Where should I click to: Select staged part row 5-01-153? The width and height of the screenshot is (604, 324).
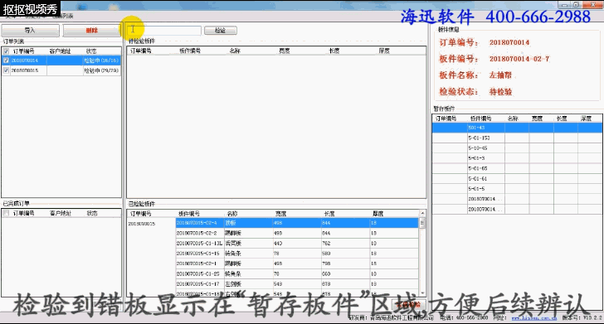click(x=517, y=138)
